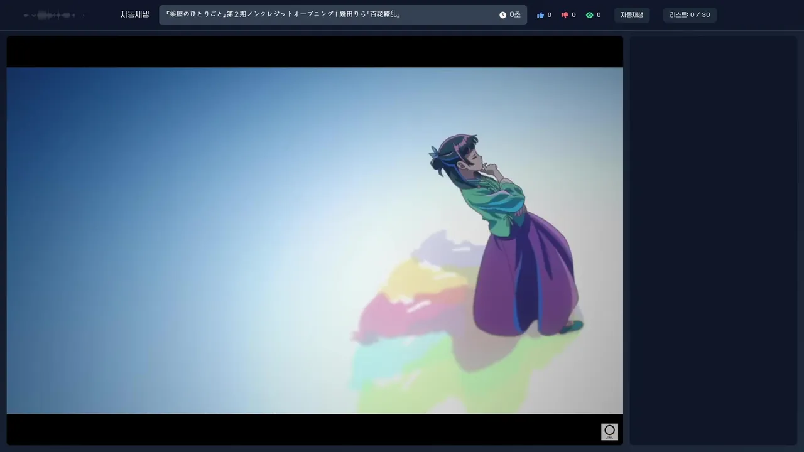Click the green eye views icon
This screenshot has height=452, width=804.
(589, 15)
